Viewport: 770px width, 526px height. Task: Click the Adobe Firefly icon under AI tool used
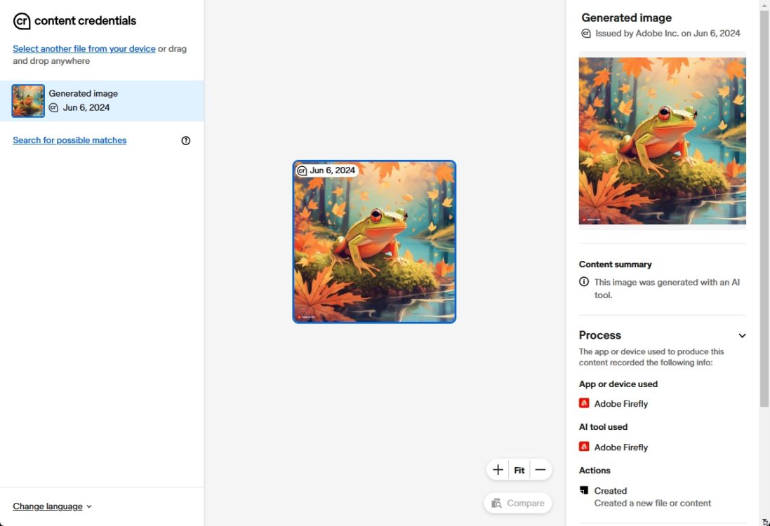coord(584,446)
